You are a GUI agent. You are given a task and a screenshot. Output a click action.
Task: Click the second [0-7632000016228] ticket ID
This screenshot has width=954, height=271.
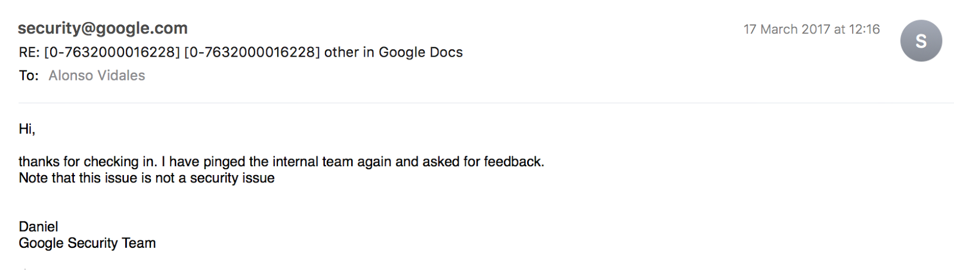click(x=252, y=52)
